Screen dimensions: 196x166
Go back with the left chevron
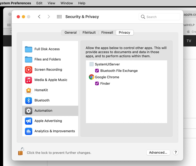pos(39,17)
